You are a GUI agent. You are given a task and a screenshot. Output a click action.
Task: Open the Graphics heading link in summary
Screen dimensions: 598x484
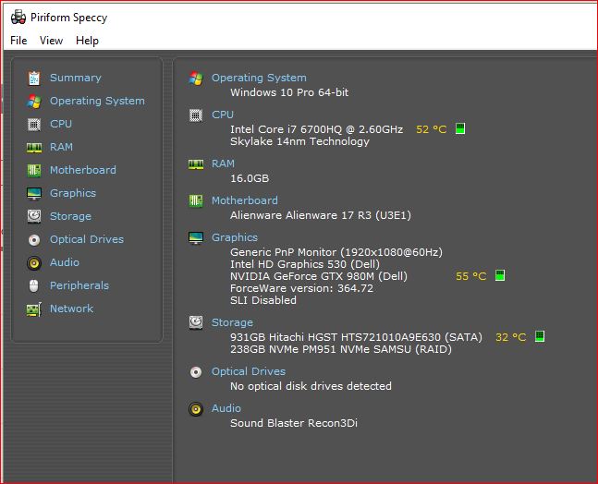point(235,237)
